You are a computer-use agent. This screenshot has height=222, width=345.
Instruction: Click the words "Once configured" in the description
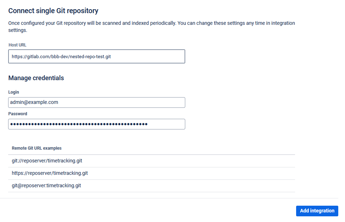point(25,23)
